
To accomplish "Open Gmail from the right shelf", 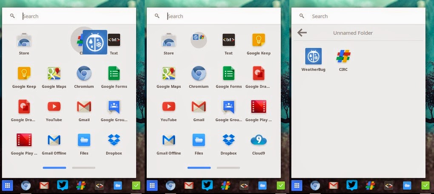I will 334,185.
